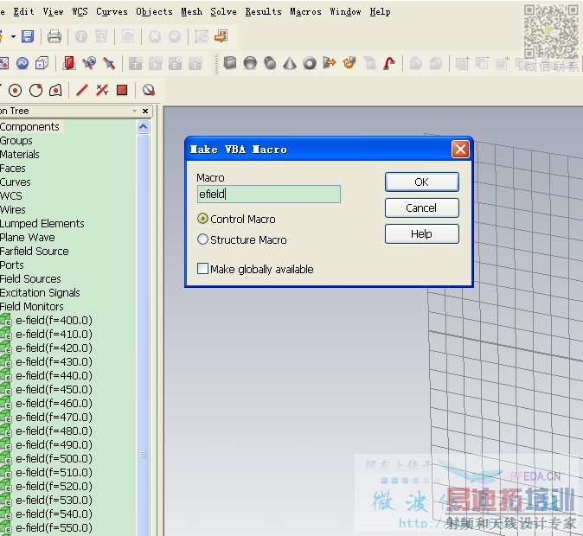Open the Macros menu
Screen dimensions: 583x536
[305, 11]
